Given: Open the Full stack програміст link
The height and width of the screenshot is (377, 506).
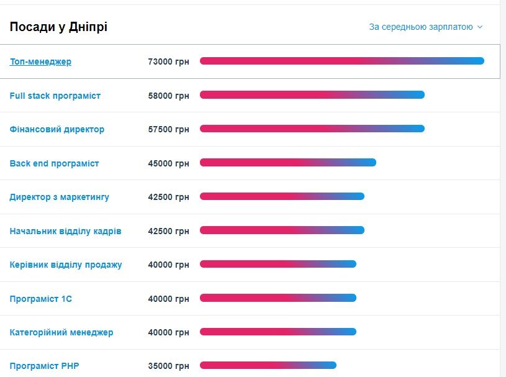Looking at the screenshot, I should [x=55, y=96].
